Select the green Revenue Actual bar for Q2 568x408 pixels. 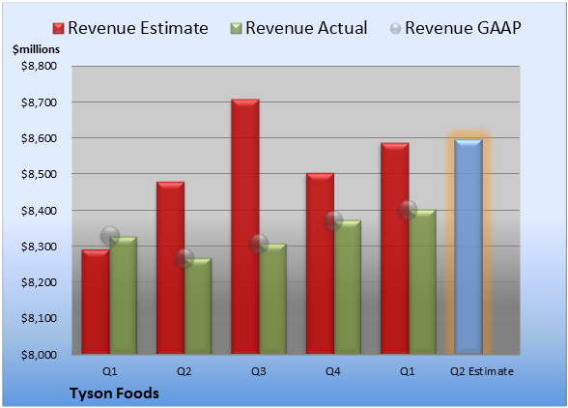pyautogui.click(x=198, y=306)
